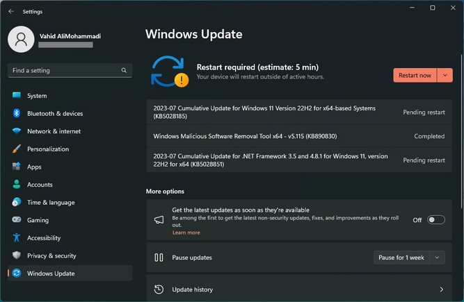Click the pause bars icon

[159, 258]
